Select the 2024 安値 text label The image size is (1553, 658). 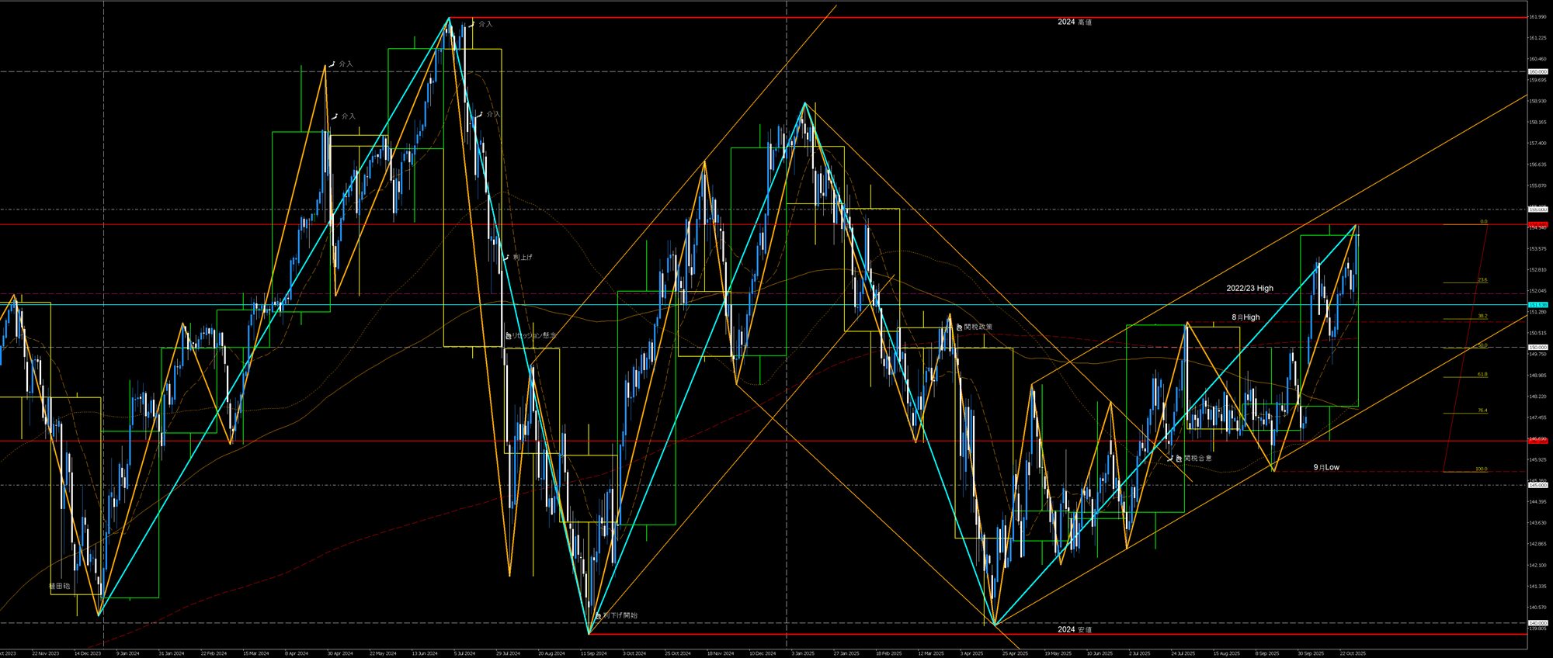[x=1074, y=629]
